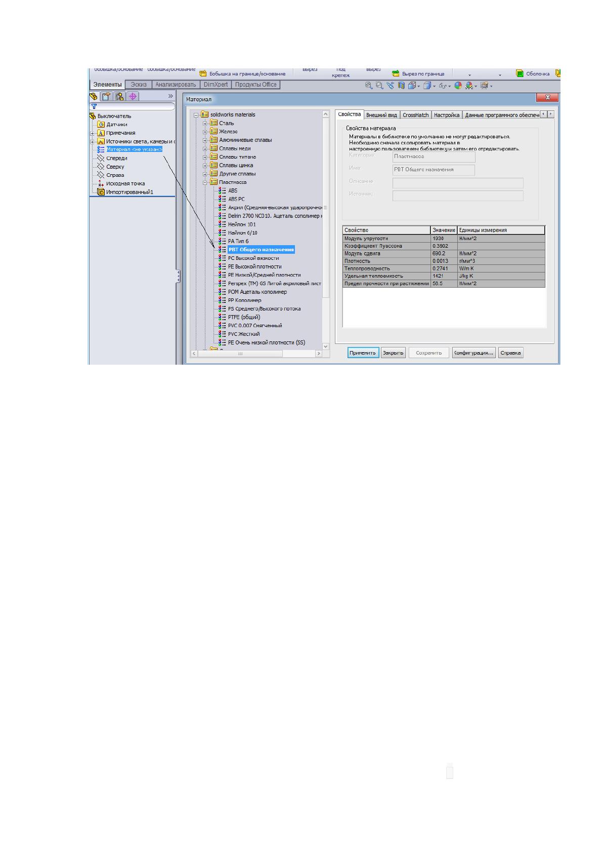
Task: Select the ABS PC material
Action: tap(236, 199)
